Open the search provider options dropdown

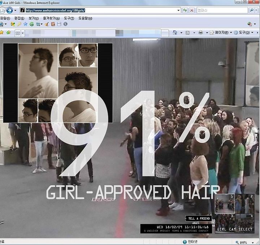(x=256, y=10)
